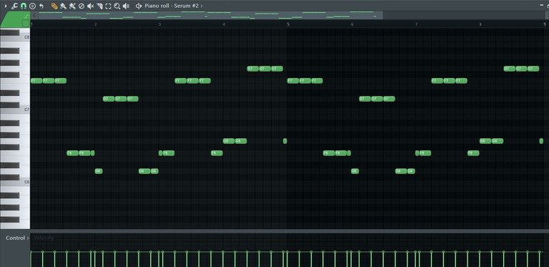The width and height of the screenshot is (549, 267).
Task: Select the Zoom magnifier tool
Action: [117, 6]
